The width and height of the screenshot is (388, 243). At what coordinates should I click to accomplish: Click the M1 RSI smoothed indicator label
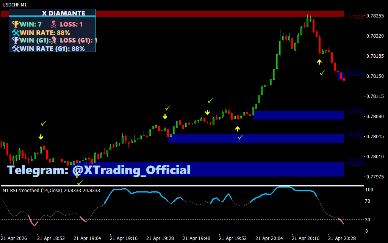(51, 190)
